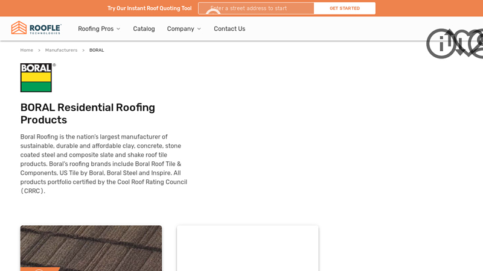Click the 'BORAL Residential Roofing Products' heading
This screenshot has height=271, width=483.
pos(88,114)
